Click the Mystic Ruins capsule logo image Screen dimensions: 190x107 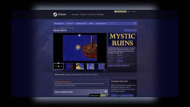coord(122,40)
